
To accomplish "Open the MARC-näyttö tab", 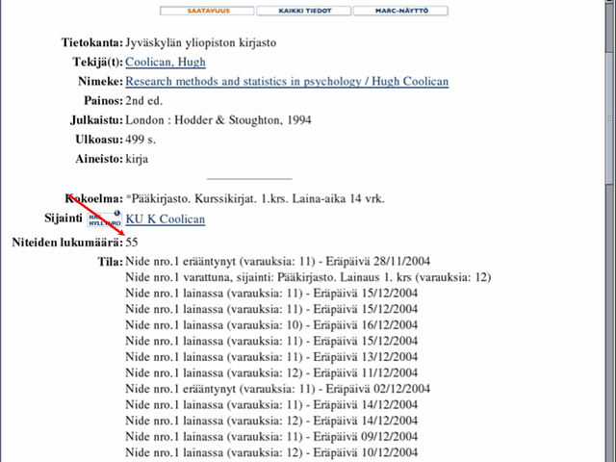I will 400,11.
